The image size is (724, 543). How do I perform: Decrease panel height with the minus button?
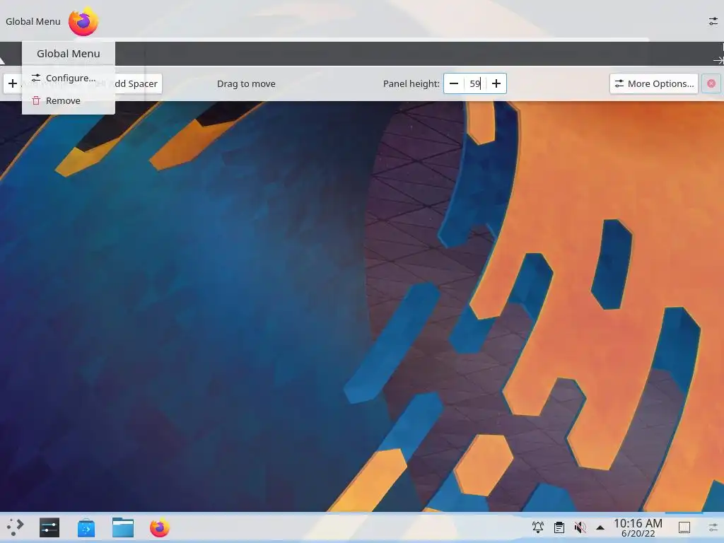pos(454,83)
